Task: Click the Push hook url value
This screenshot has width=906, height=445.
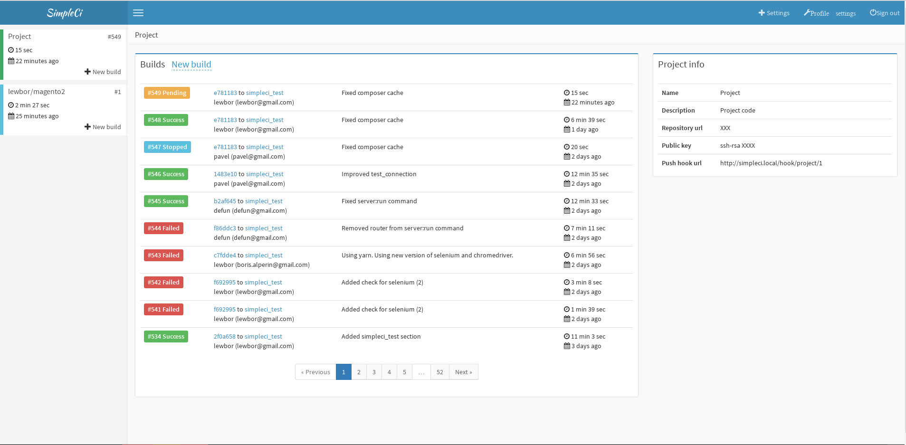Action: [x=771, y=163]
